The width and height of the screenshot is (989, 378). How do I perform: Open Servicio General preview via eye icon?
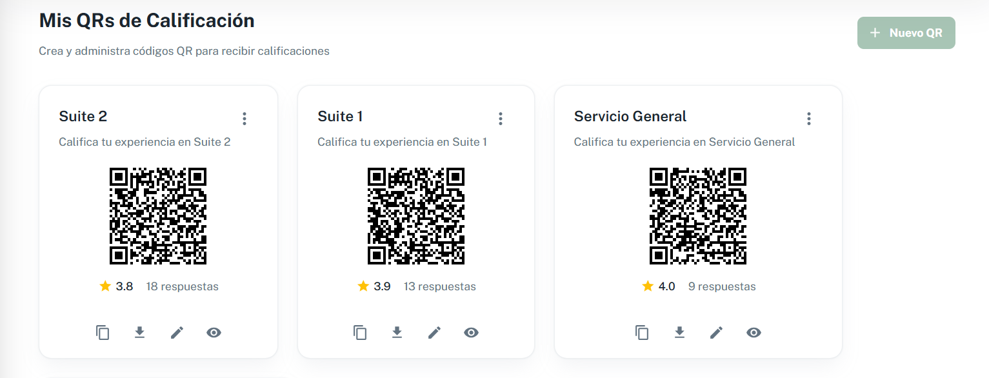click(754, 333)
